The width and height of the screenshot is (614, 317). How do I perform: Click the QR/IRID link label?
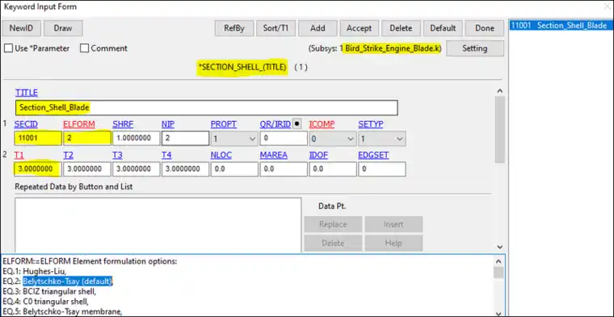(x=275, y=124)
